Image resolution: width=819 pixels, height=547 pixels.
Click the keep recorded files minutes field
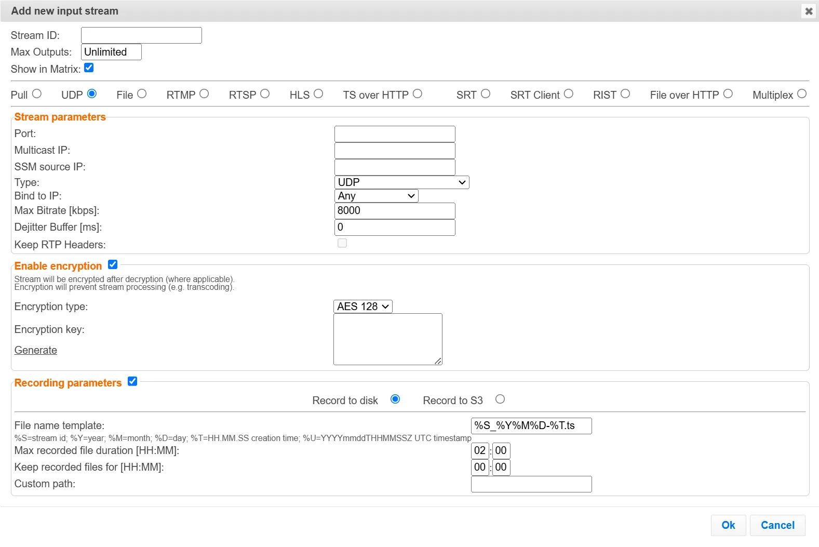501,468
